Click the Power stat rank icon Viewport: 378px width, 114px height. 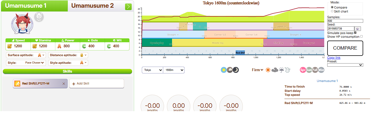60,46
